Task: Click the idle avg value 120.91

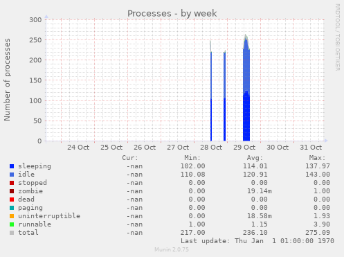Action: 255,175
